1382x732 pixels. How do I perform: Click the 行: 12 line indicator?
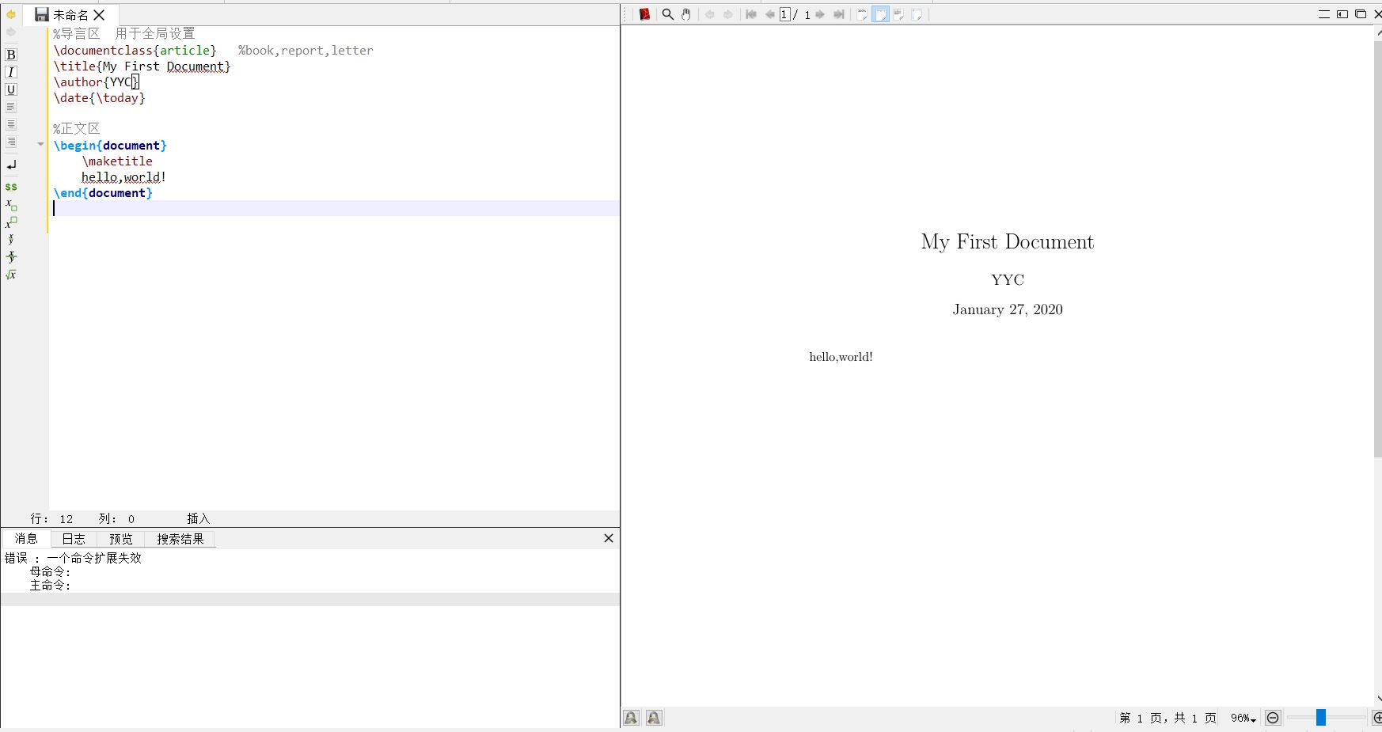coord(51,519)
